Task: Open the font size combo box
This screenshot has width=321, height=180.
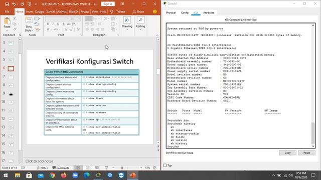Action: [x=75, y=18]
